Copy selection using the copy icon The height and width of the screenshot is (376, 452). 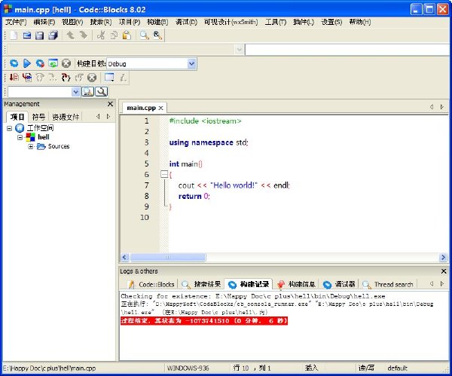pyautogui.click(x=114, y=35)
